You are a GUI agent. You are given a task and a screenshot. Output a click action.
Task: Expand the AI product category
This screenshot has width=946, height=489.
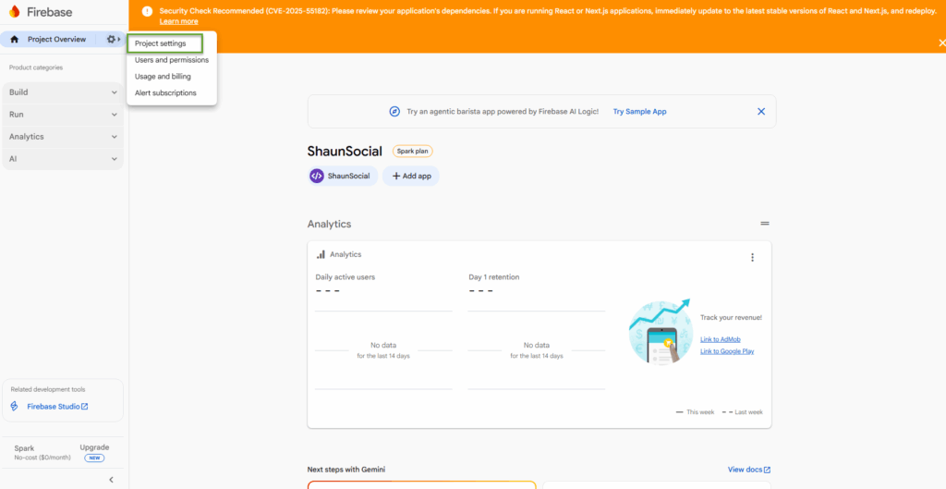click(62, 159)
